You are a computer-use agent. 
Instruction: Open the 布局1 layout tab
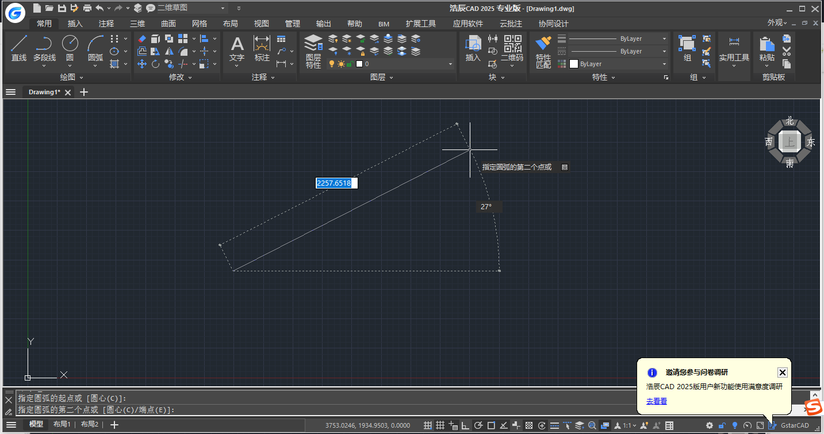[x=62, y=425]
